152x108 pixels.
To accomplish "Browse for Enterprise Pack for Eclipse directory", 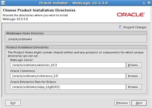I will [134, 87].
